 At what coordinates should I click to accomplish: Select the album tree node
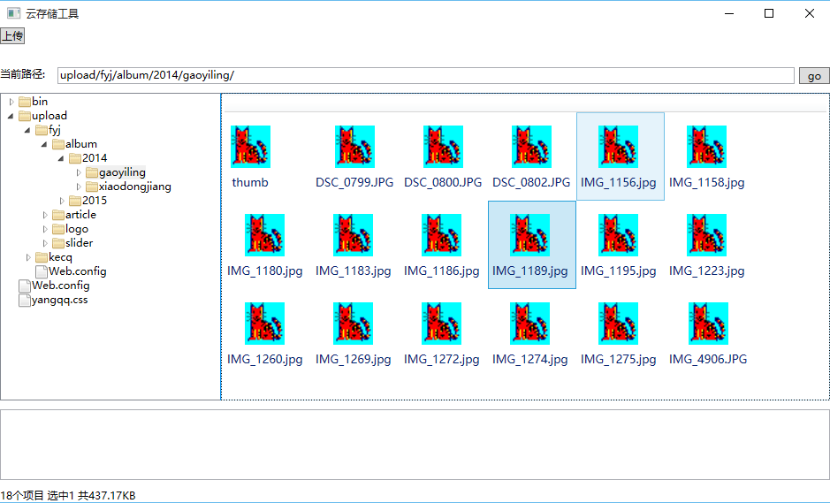(81, 145)
